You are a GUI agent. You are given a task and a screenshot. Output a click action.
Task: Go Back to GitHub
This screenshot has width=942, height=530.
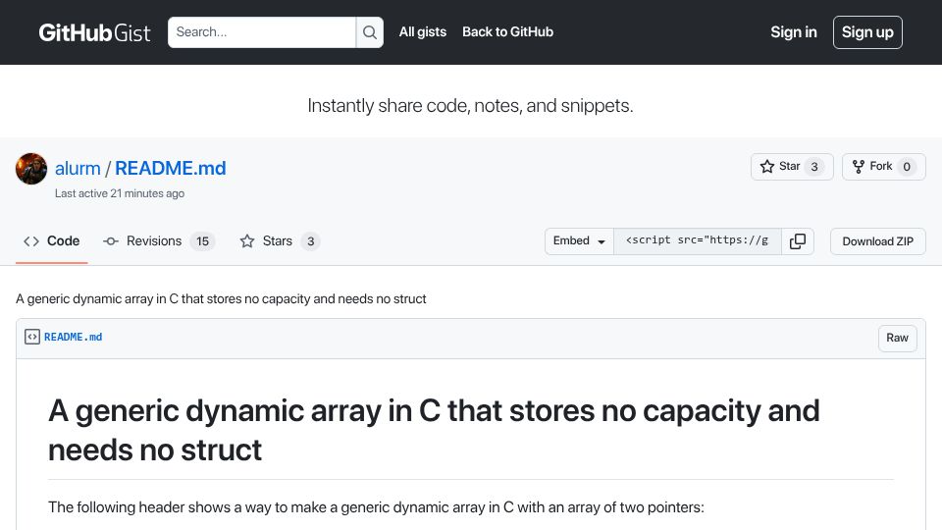[x=507, y=31]
